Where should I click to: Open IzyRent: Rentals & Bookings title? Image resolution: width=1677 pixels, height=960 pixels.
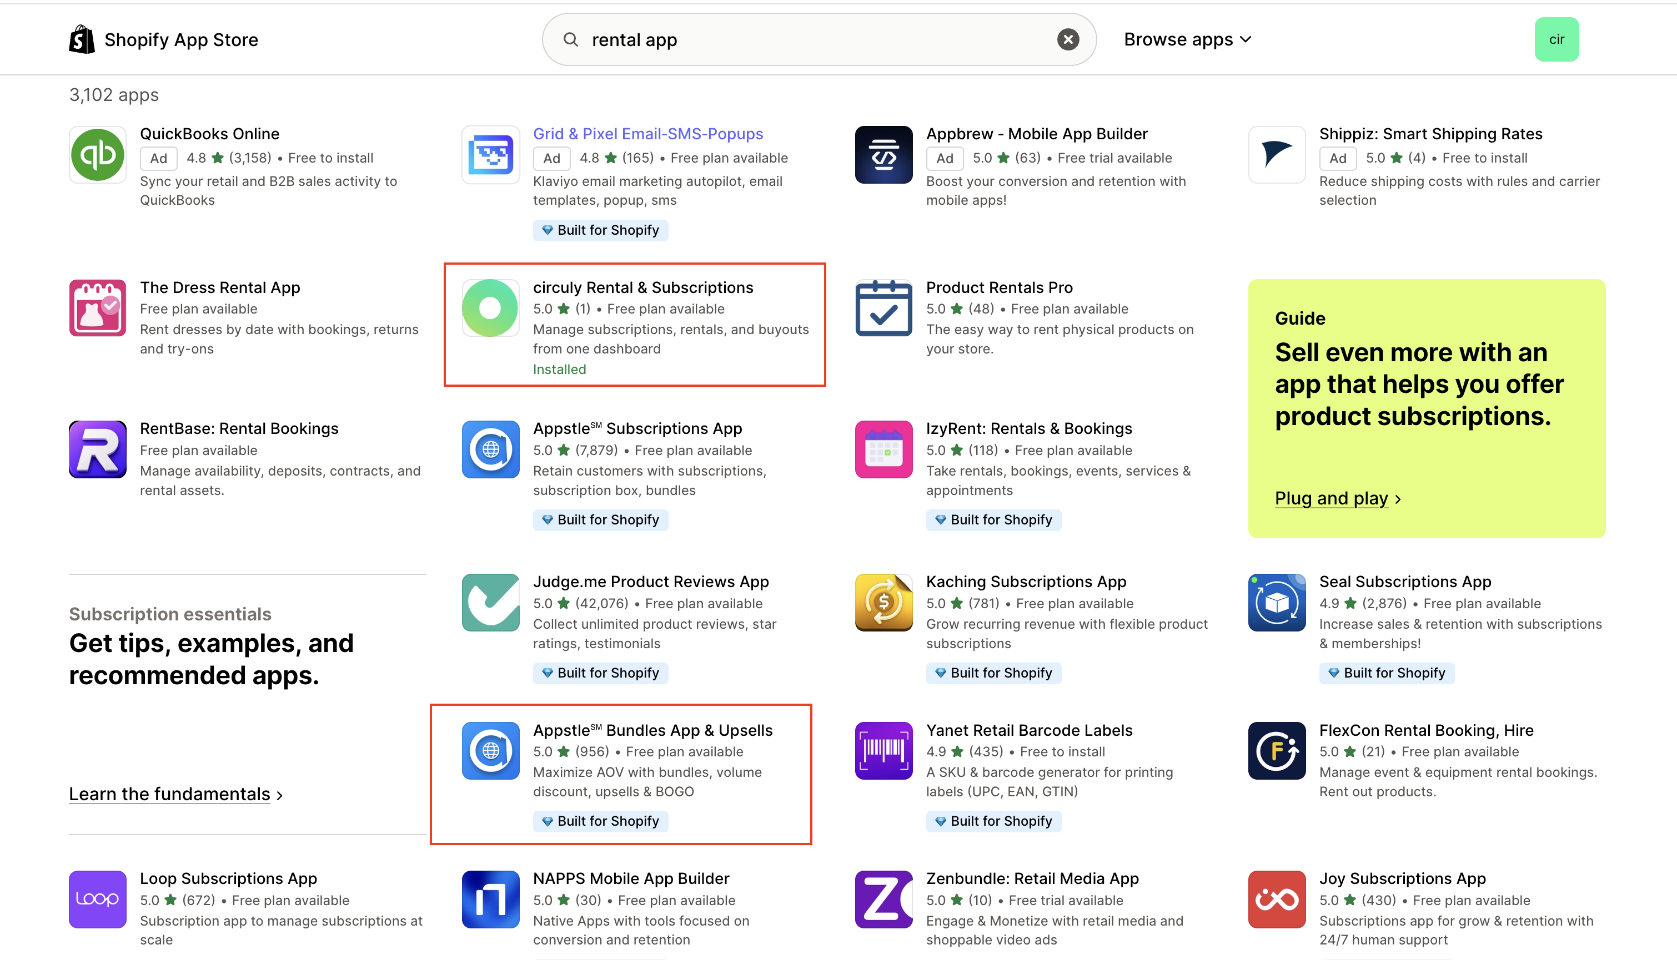tap(1028, 428)
